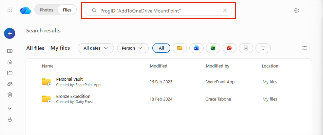Click the blue Add new plus button

tap(10, 33)
